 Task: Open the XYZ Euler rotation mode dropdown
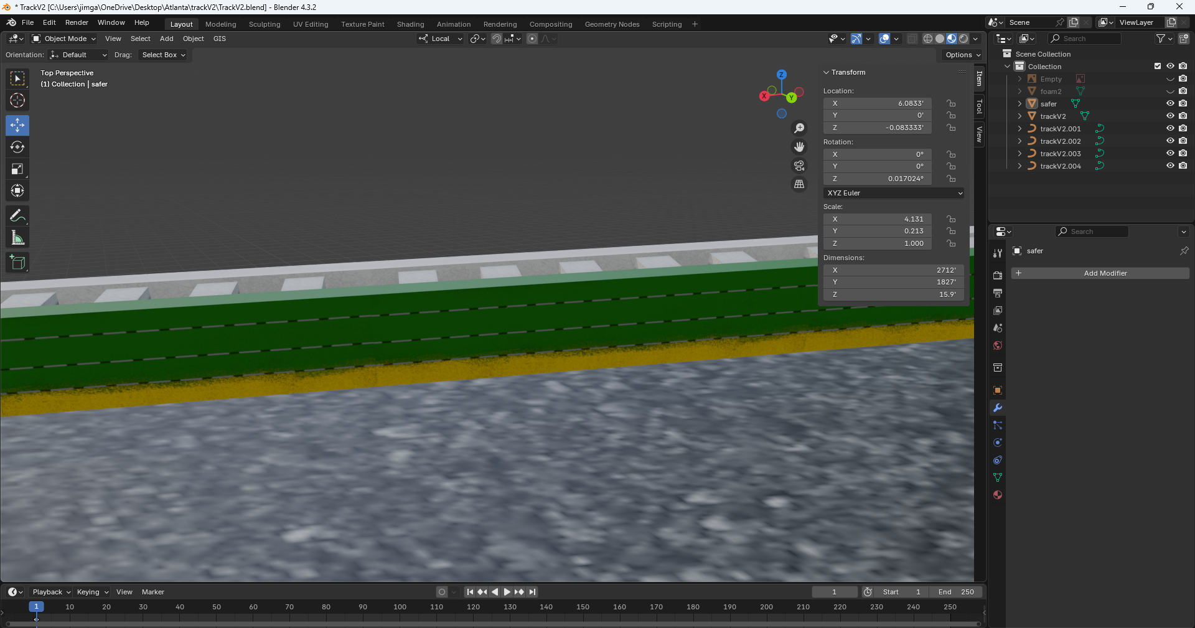tap(893, 193)
